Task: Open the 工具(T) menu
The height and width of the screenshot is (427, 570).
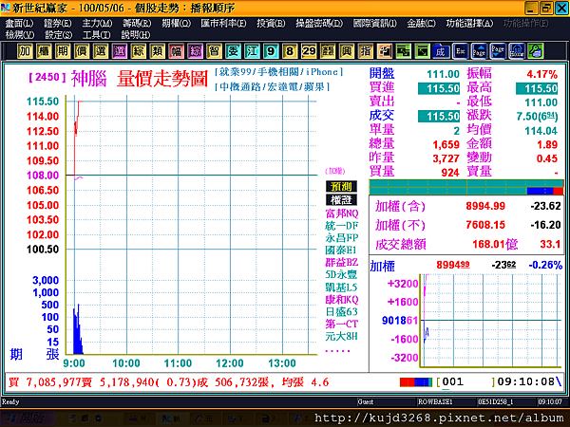Action: point(96,35)
